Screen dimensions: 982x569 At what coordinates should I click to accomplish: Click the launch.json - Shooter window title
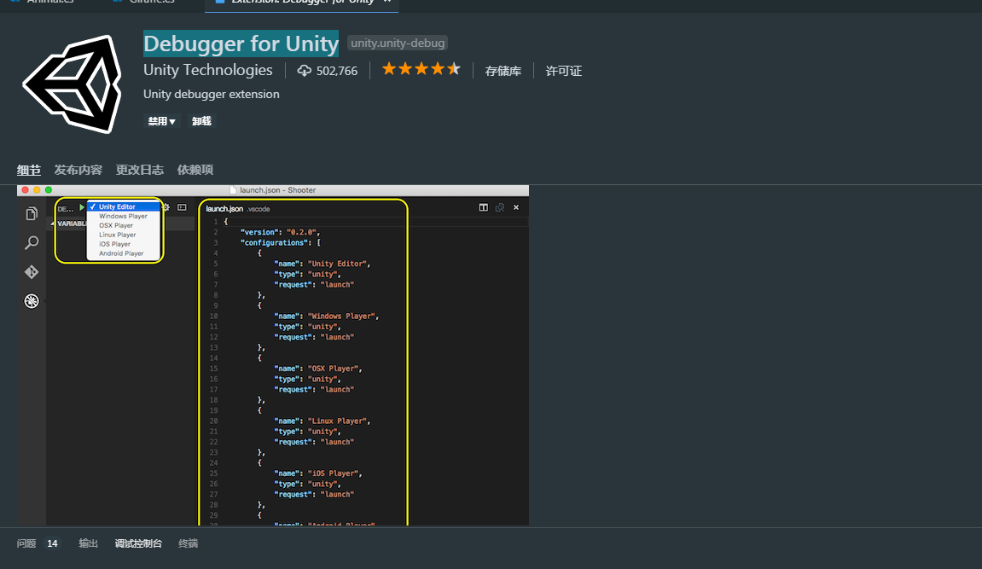pos(277,189)
